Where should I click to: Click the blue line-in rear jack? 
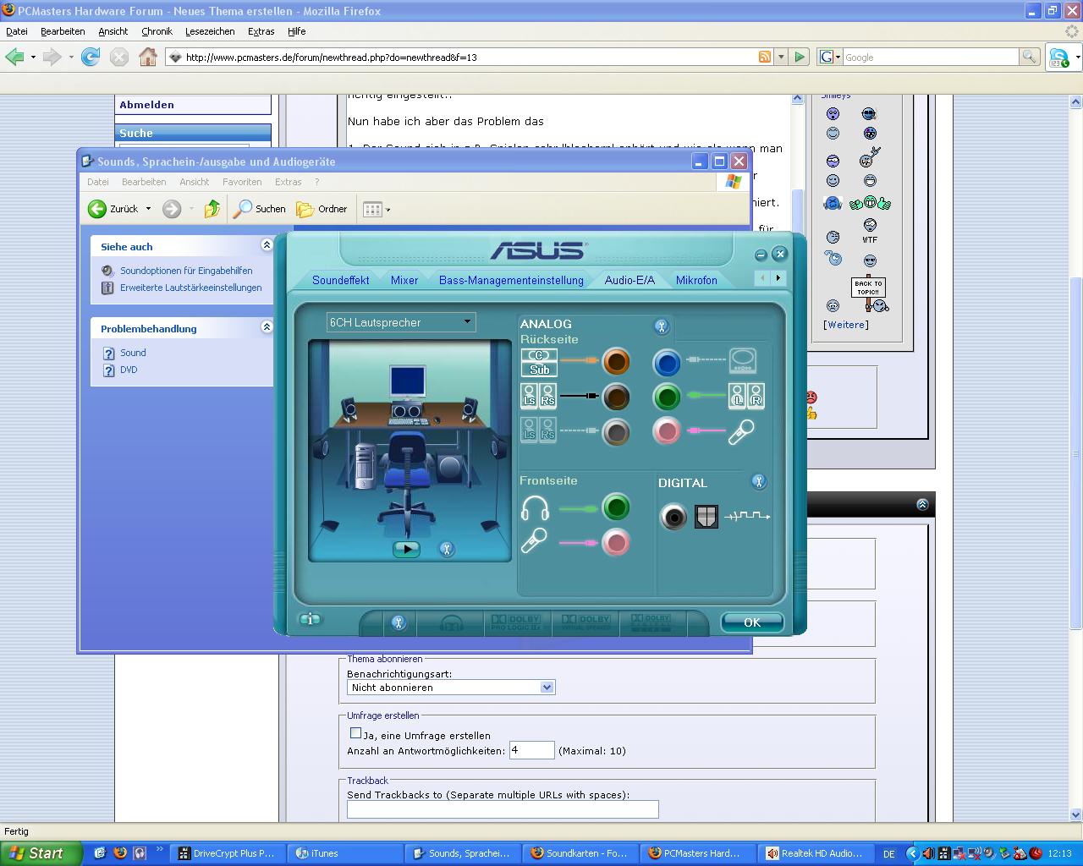667,363
